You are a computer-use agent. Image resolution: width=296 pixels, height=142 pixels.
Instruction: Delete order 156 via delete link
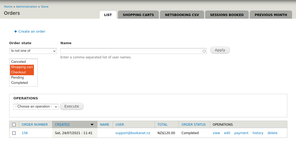pyautogui.click(x=272, y=133)
